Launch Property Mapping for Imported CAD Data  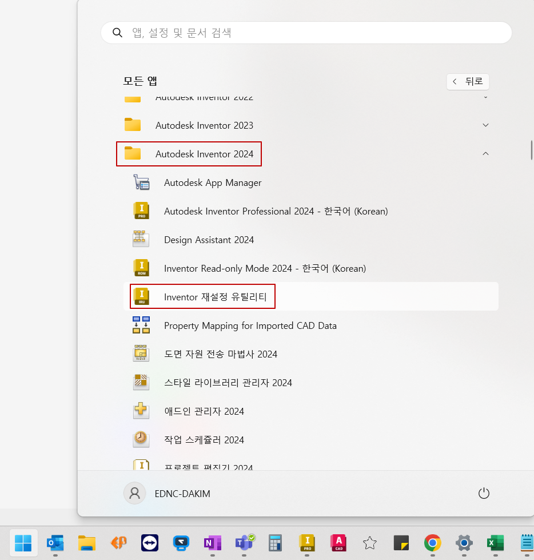tap(311, 325)
